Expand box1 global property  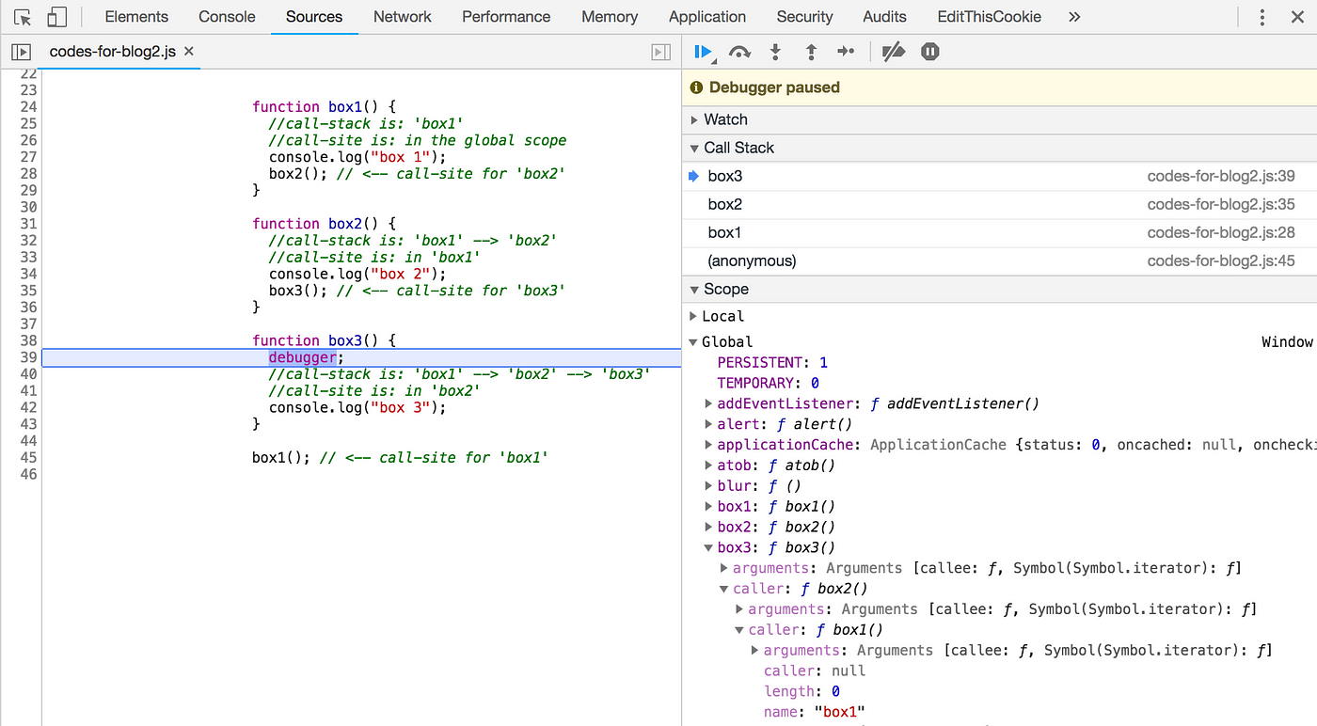pyautogui.click(x=709, y=507)
